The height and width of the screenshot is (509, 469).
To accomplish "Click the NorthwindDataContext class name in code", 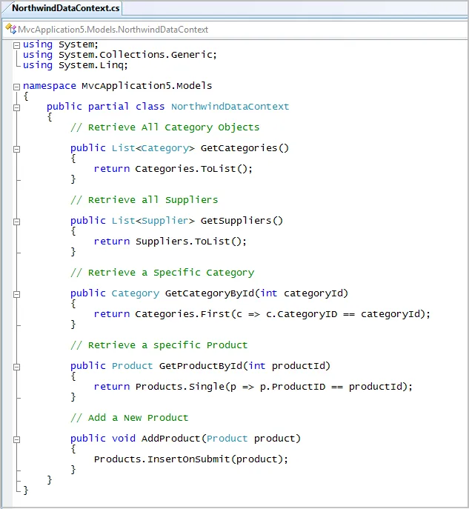I will pos(230,107).
